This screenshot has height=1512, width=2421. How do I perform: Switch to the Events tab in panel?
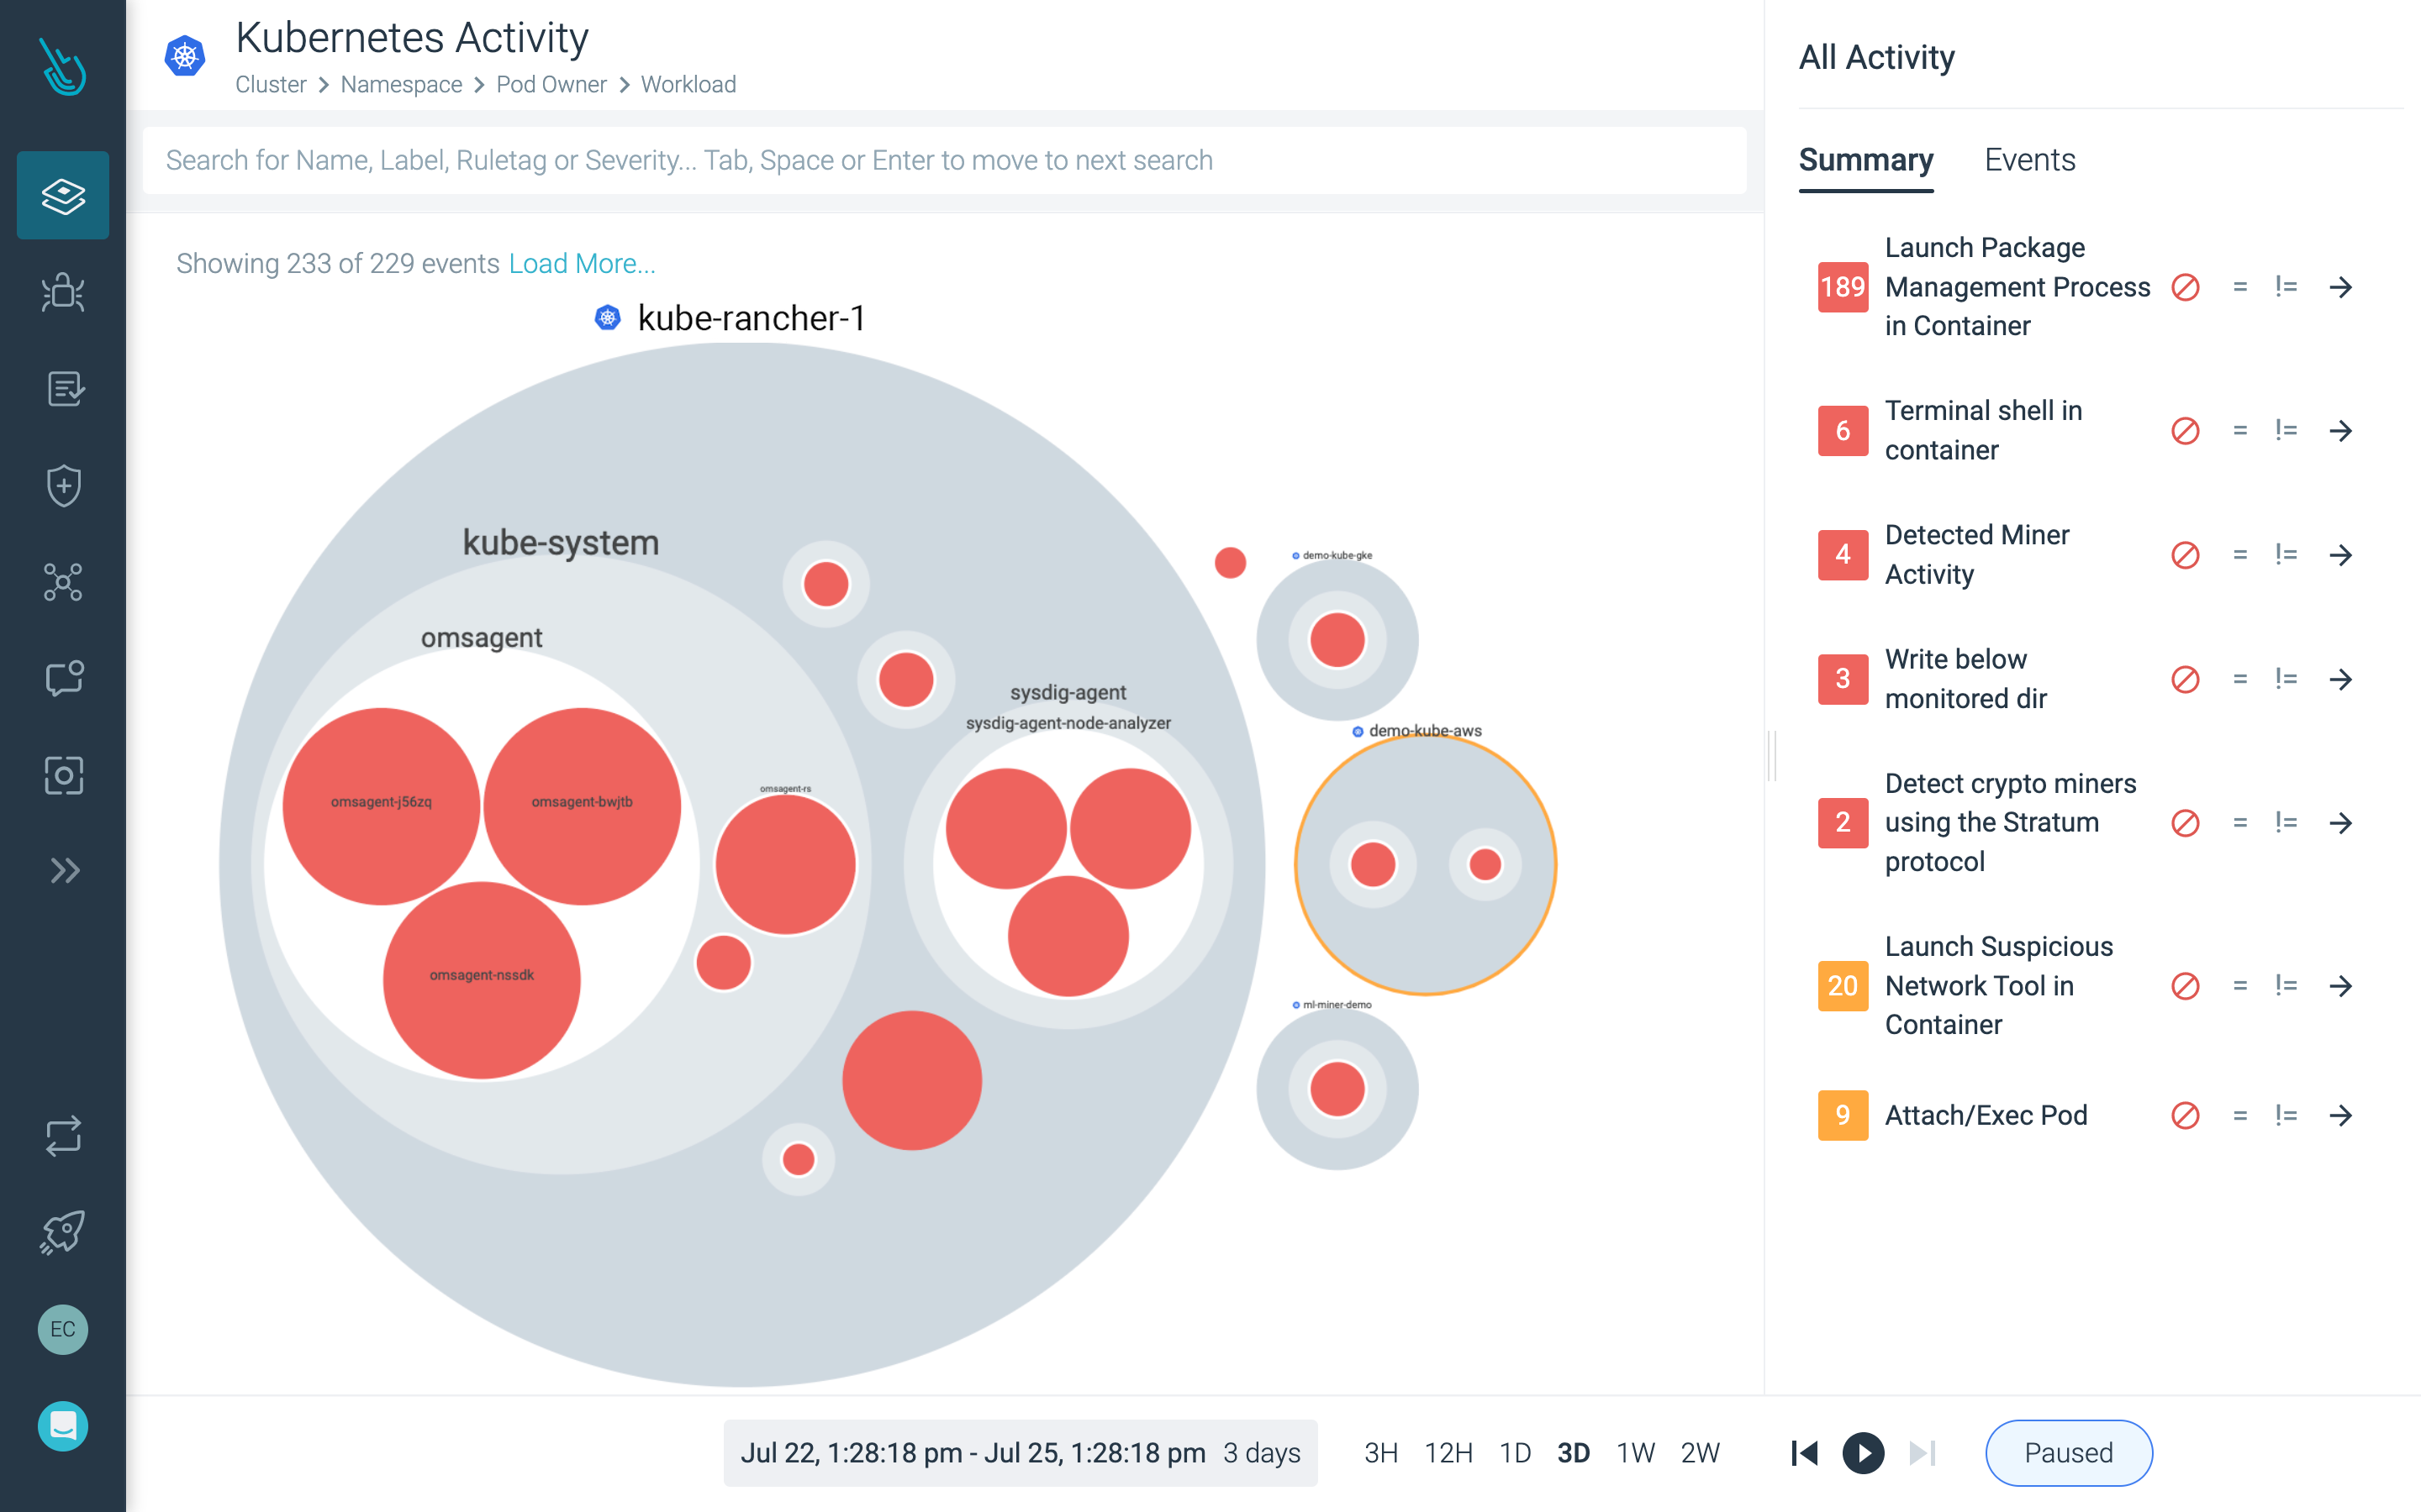coord(2027,159)
